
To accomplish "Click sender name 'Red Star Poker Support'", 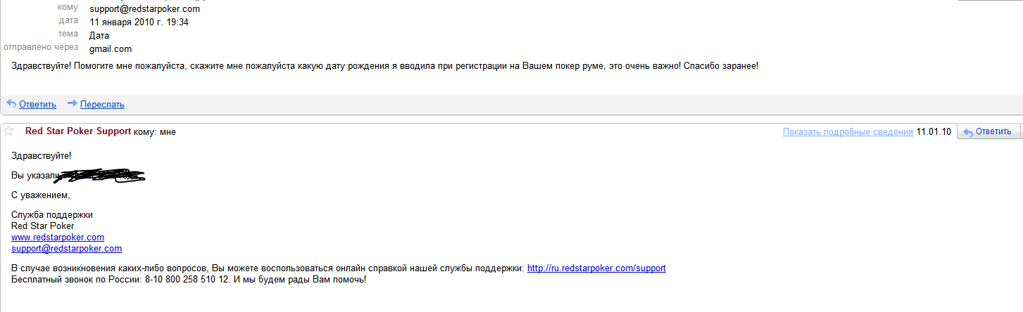I will [77, 131].
